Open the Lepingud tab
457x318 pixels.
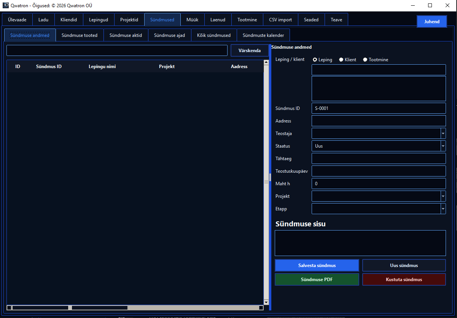(x=99, y=20)
